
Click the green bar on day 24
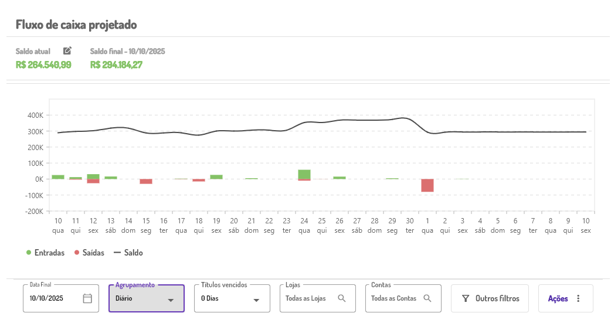click(x=304, y=174)
